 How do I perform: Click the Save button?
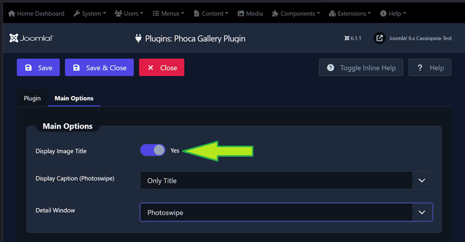pyautogui.click(x=38, y=67)
